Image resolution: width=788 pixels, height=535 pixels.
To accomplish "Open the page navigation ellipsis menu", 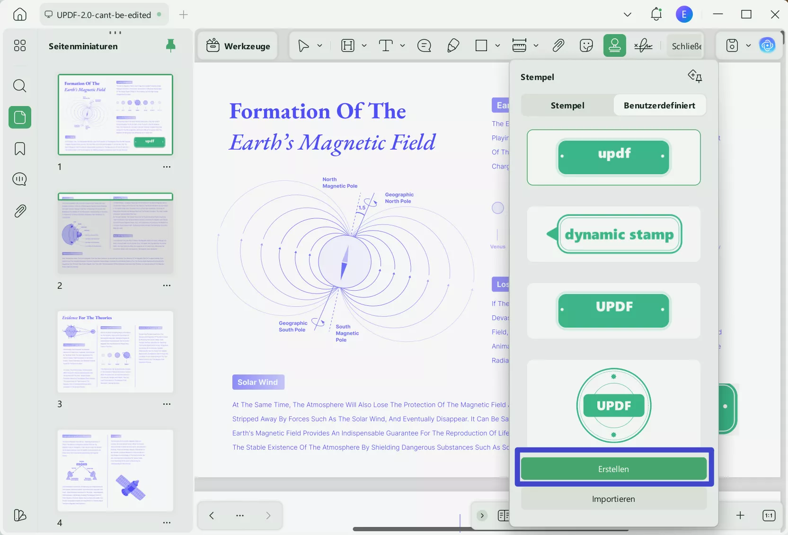I will 240,516.
